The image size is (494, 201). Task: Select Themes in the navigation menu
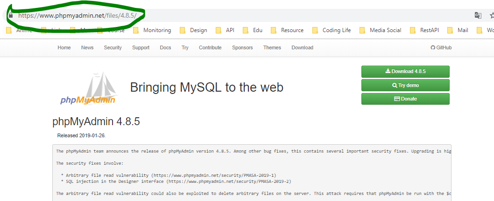(x=272, y=47)
